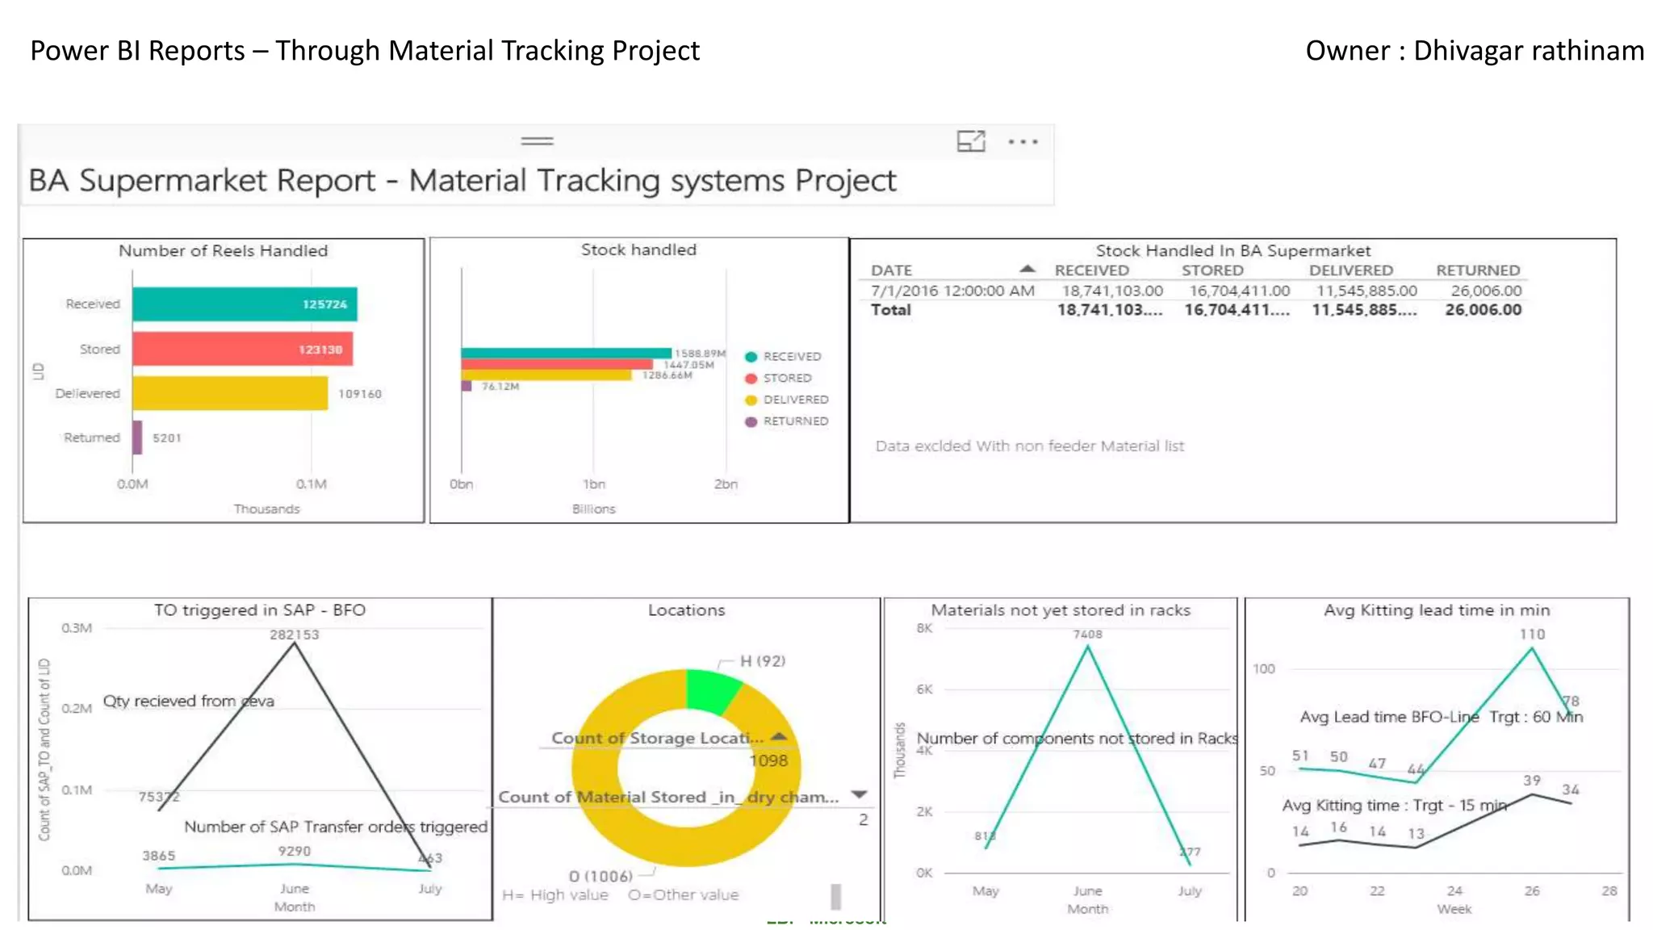Click the O (1006) donut label
The height and width of the screenshot is (930, 1653).
point(601,877)
